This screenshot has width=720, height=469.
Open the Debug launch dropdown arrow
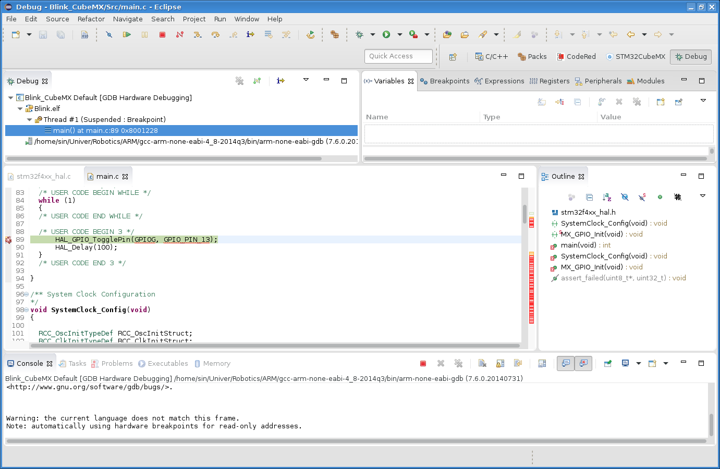pyautogui.click(x=373, y=34)
